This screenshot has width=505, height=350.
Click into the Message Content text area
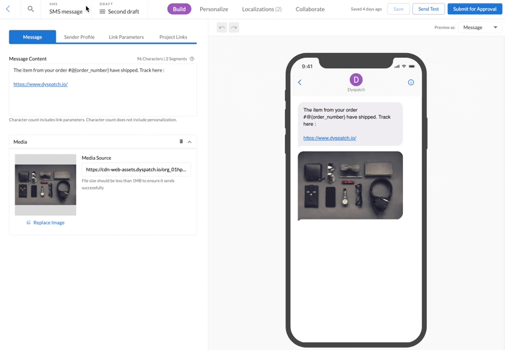pyautogui.click(x=103, y=90)
